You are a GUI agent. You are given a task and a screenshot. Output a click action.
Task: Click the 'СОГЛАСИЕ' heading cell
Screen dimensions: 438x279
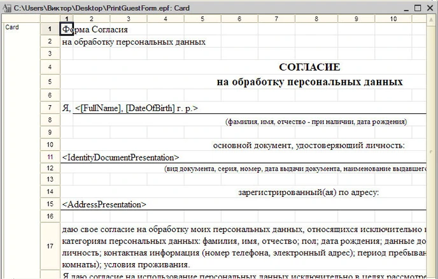coord(309,68)
